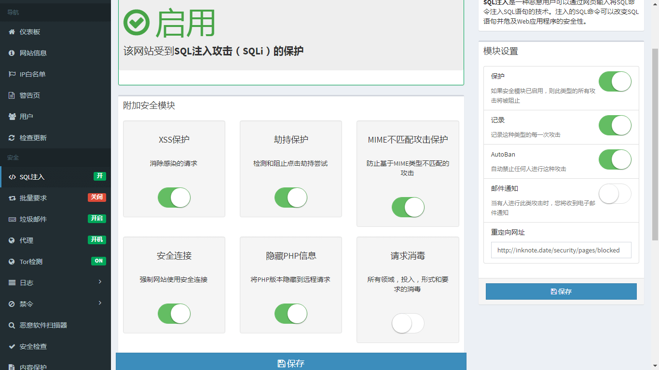Toggle the 劫持保护 switch
Image resolution: width=659 pixels, height=370 pixels.
[291, 198]
